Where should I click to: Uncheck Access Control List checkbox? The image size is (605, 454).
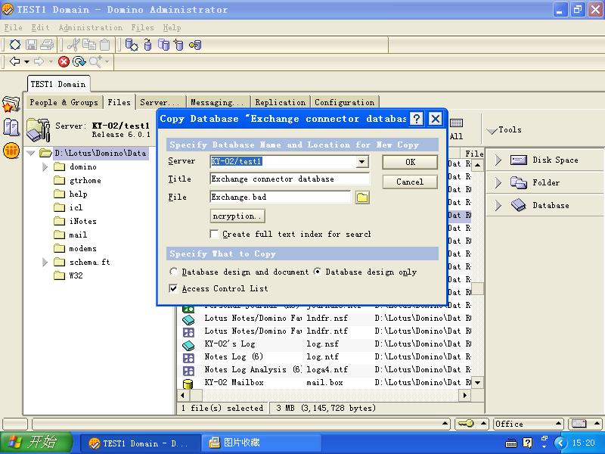pos(174,288)
